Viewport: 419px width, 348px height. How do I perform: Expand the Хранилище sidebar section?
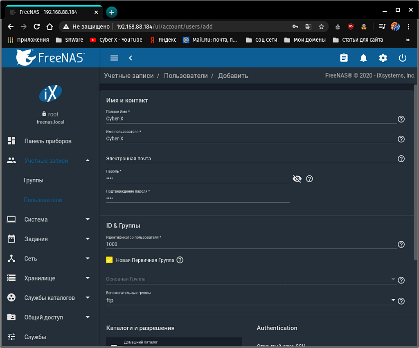pos(49,278)
